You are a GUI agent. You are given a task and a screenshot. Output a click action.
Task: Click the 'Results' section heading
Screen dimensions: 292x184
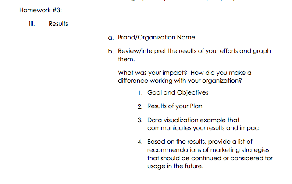[x=58, y=24]
